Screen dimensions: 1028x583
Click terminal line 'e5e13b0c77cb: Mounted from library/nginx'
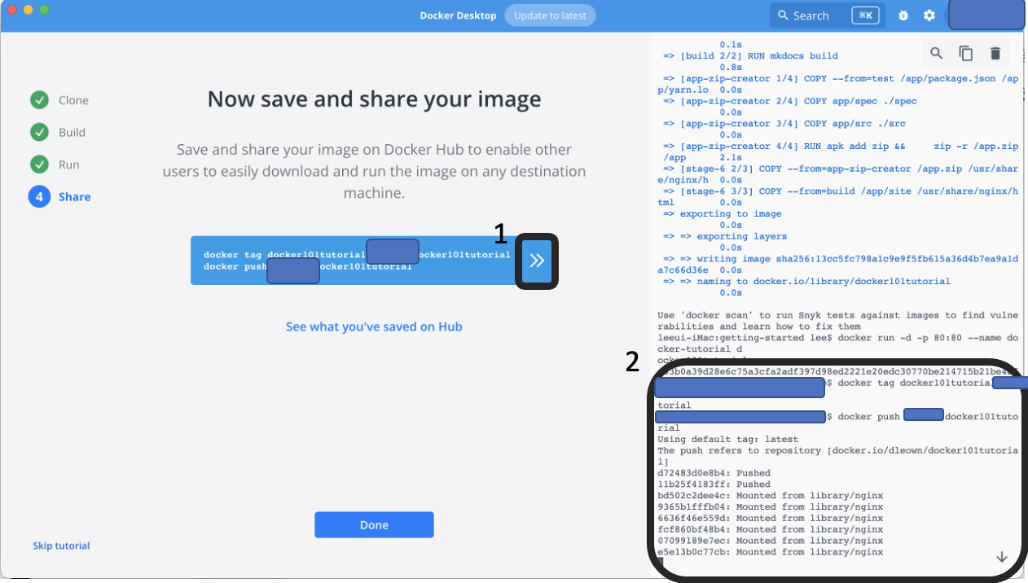pos(771,551)
